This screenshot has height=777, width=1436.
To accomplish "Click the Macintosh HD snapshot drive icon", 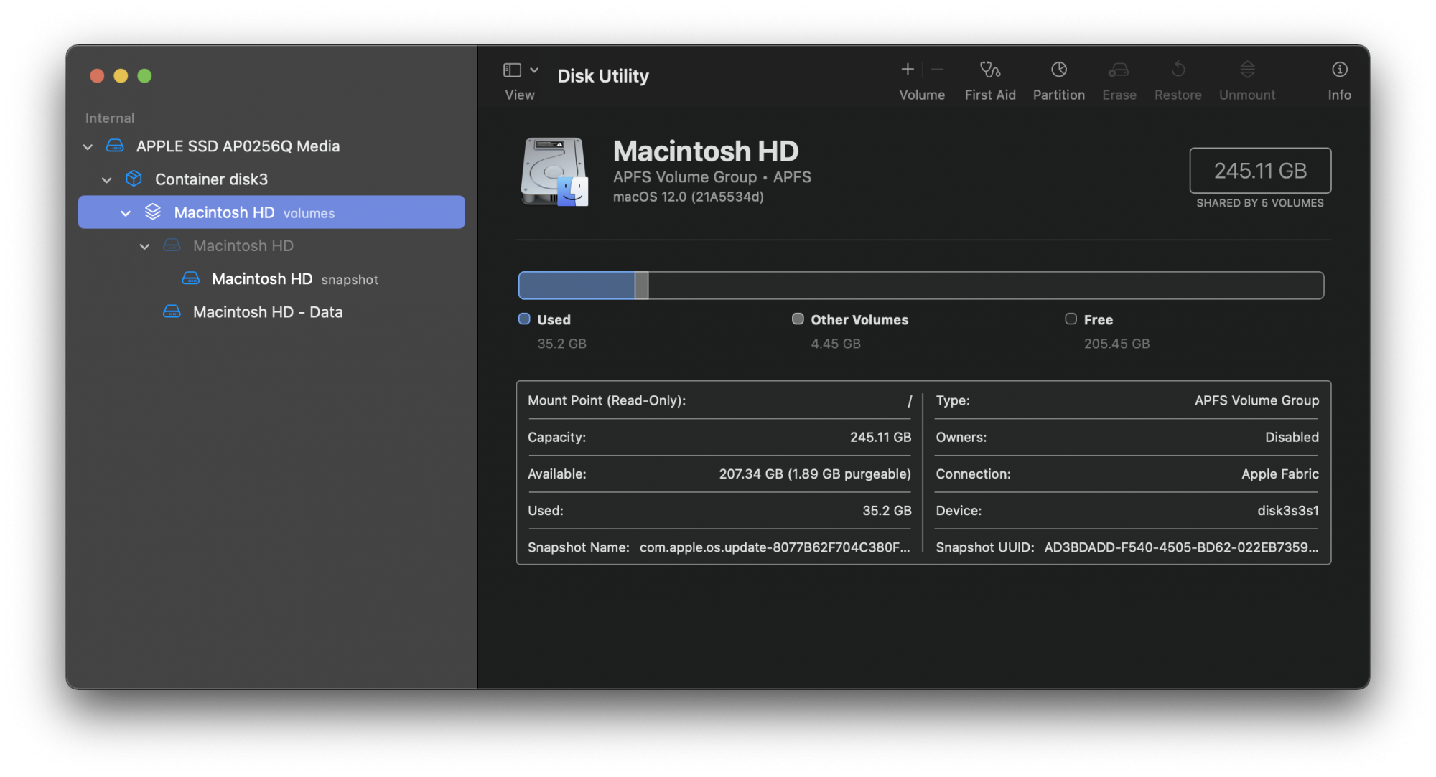I will (190, 278).
